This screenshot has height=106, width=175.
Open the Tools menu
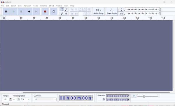click(x=66, y=6)
